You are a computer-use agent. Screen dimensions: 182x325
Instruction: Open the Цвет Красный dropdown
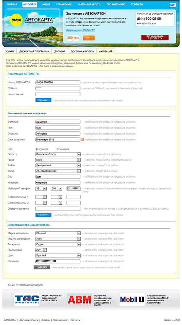click(x=58, y=256)
